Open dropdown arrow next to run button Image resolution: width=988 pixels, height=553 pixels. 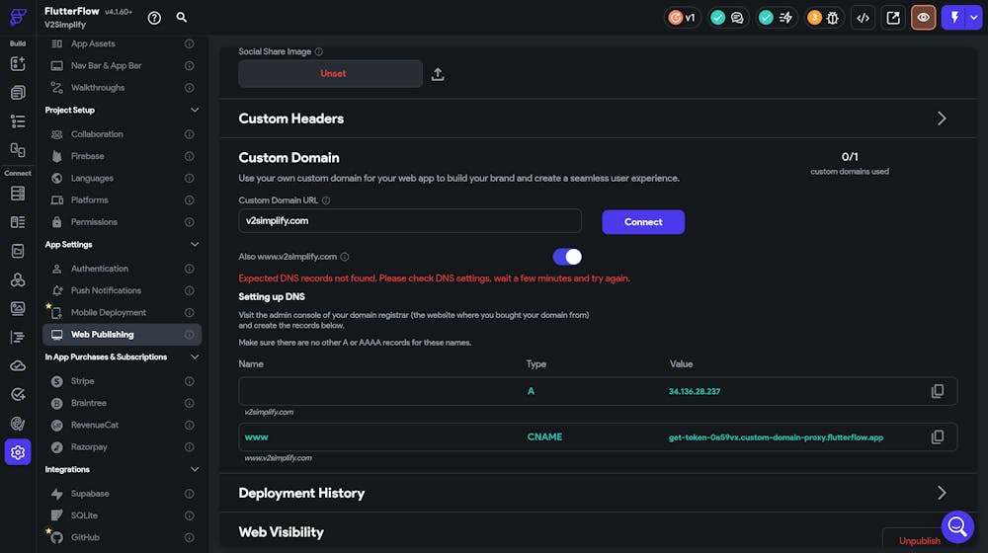pyautogui.click(x=974, y=18)
